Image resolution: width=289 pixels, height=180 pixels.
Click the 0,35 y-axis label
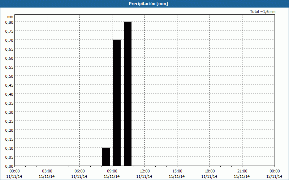tap(9, 103)
